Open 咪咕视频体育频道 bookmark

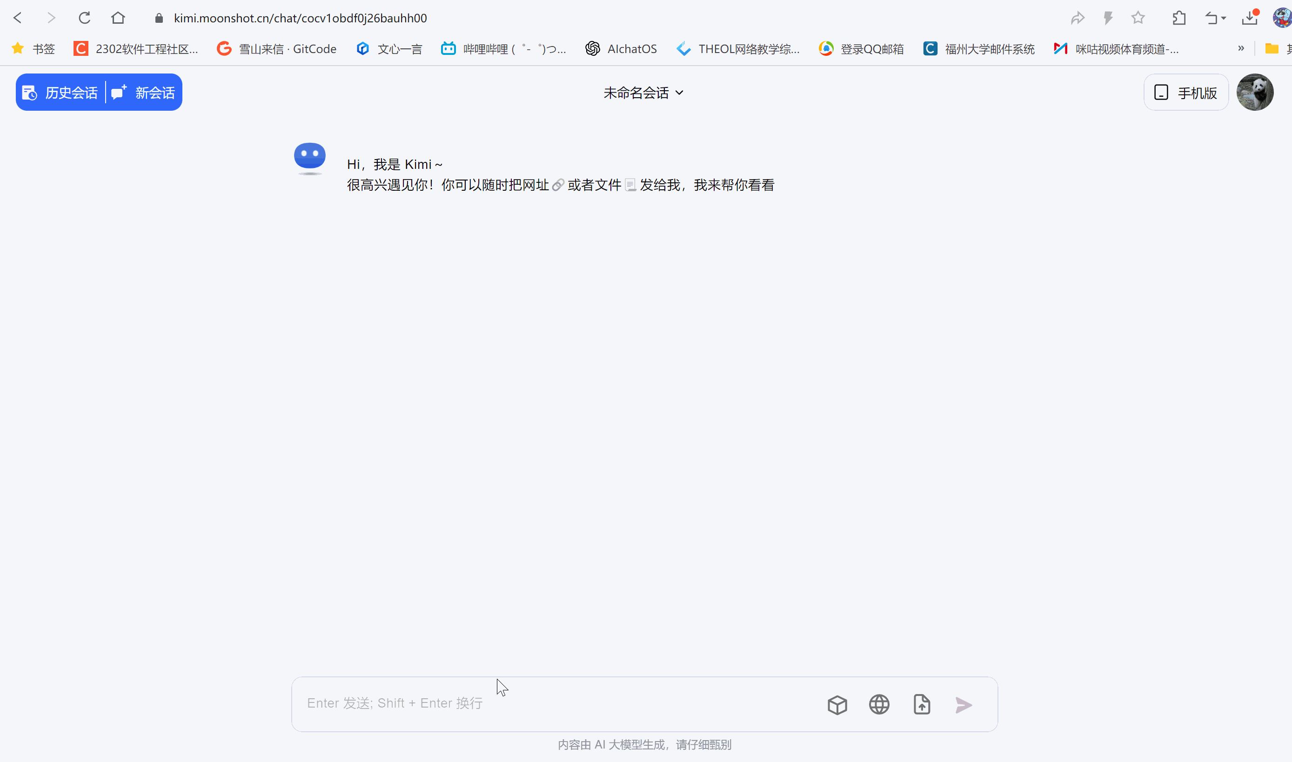pyautogui.click(x=1116, y=49)
